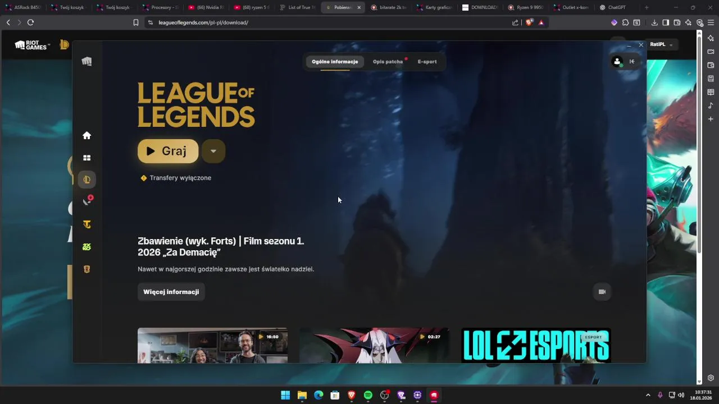
Task: Open the Riot Client taskbar icon
Action: [434, 395]
